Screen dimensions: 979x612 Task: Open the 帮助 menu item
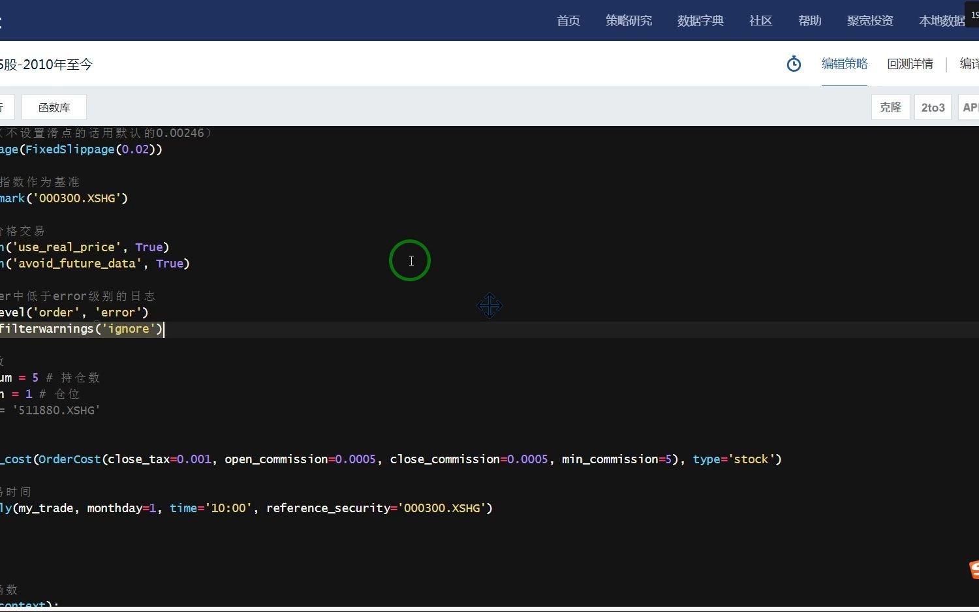click(810, 21)
